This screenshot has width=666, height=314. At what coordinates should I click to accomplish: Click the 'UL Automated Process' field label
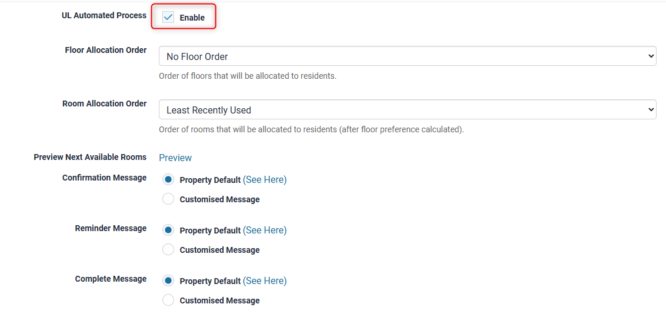(x=104, y=16)
